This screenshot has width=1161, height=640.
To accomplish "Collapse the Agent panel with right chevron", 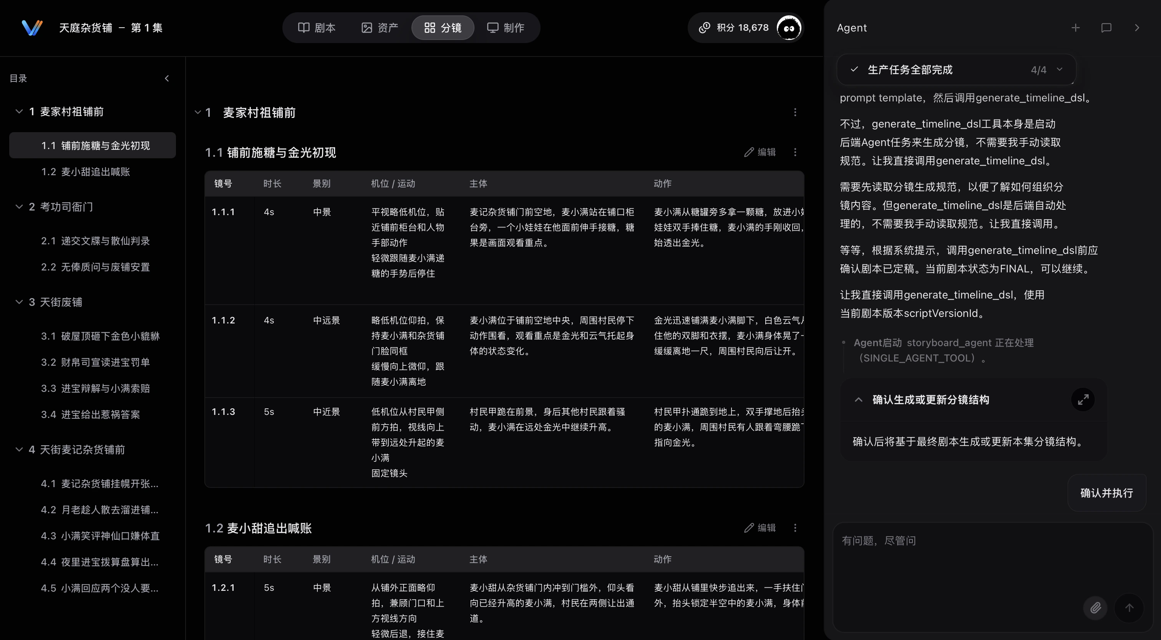I will (x=1137, y=28).
